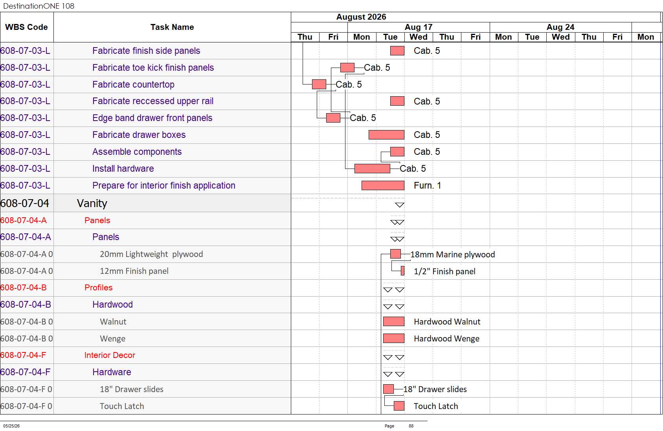Screen dimensions: 663x431
Task: Click the Walnut task name
Action: point(113,322)
